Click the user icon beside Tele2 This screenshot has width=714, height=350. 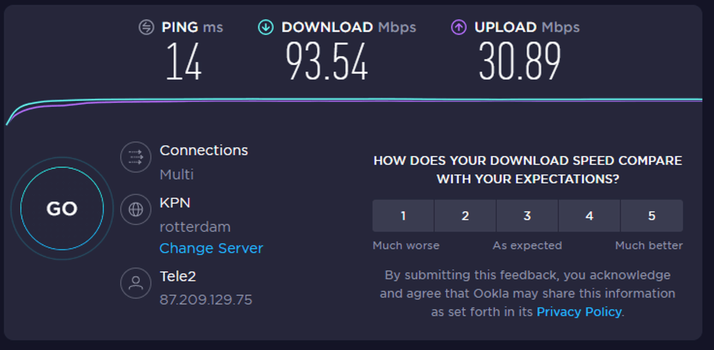[136, 283]
